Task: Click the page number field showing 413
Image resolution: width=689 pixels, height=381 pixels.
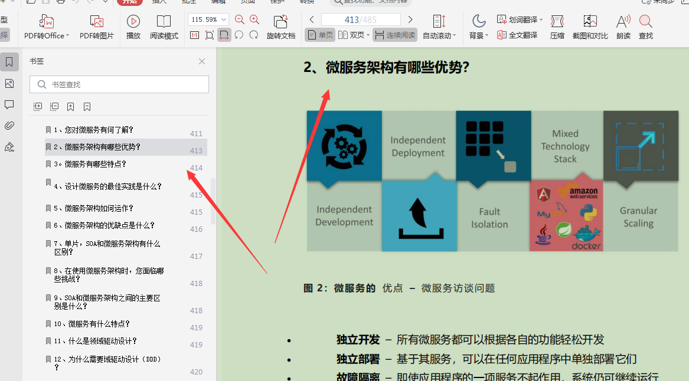Action: click(361, 19)
